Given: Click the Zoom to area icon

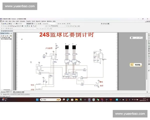Looking at the screenshot, I should (105, 24).
